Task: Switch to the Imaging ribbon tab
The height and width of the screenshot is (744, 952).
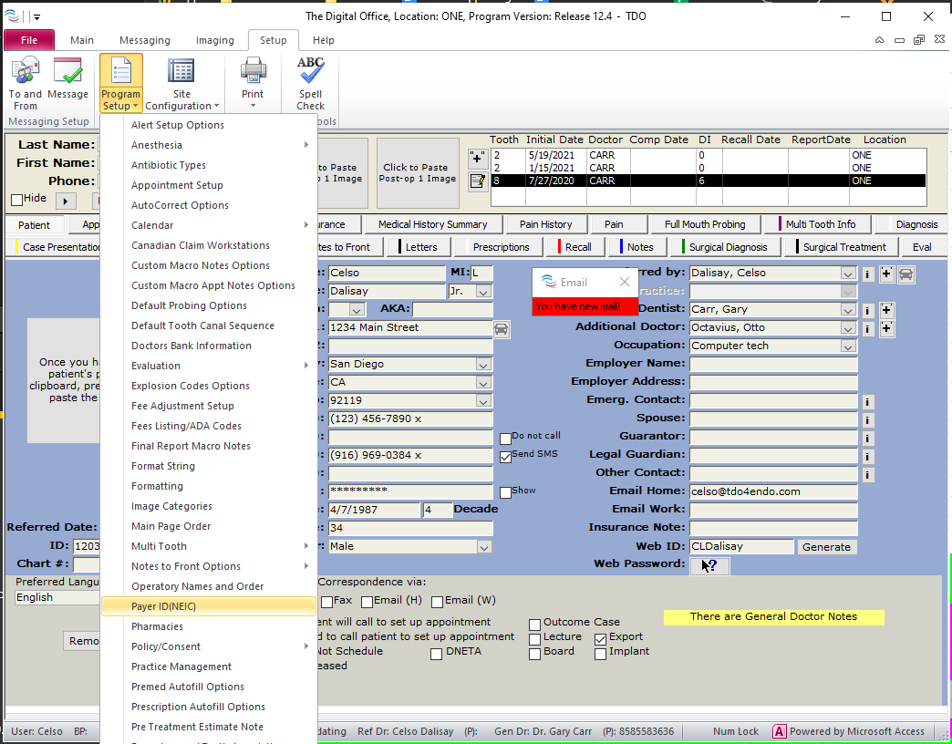Action: pos(214,40)
